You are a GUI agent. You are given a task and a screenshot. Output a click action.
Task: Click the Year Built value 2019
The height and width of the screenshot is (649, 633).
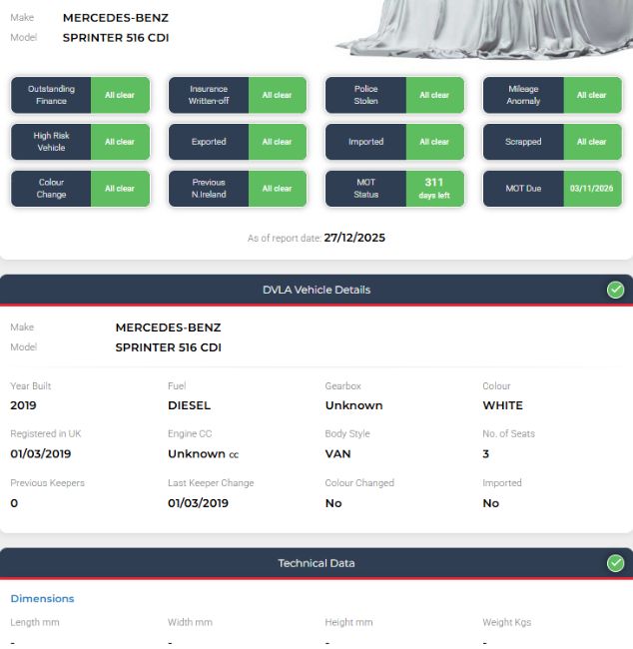(x=23, y=405)
